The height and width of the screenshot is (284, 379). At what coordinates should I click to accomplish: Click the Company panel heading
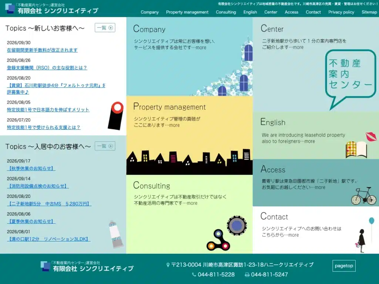click(149, 29)
